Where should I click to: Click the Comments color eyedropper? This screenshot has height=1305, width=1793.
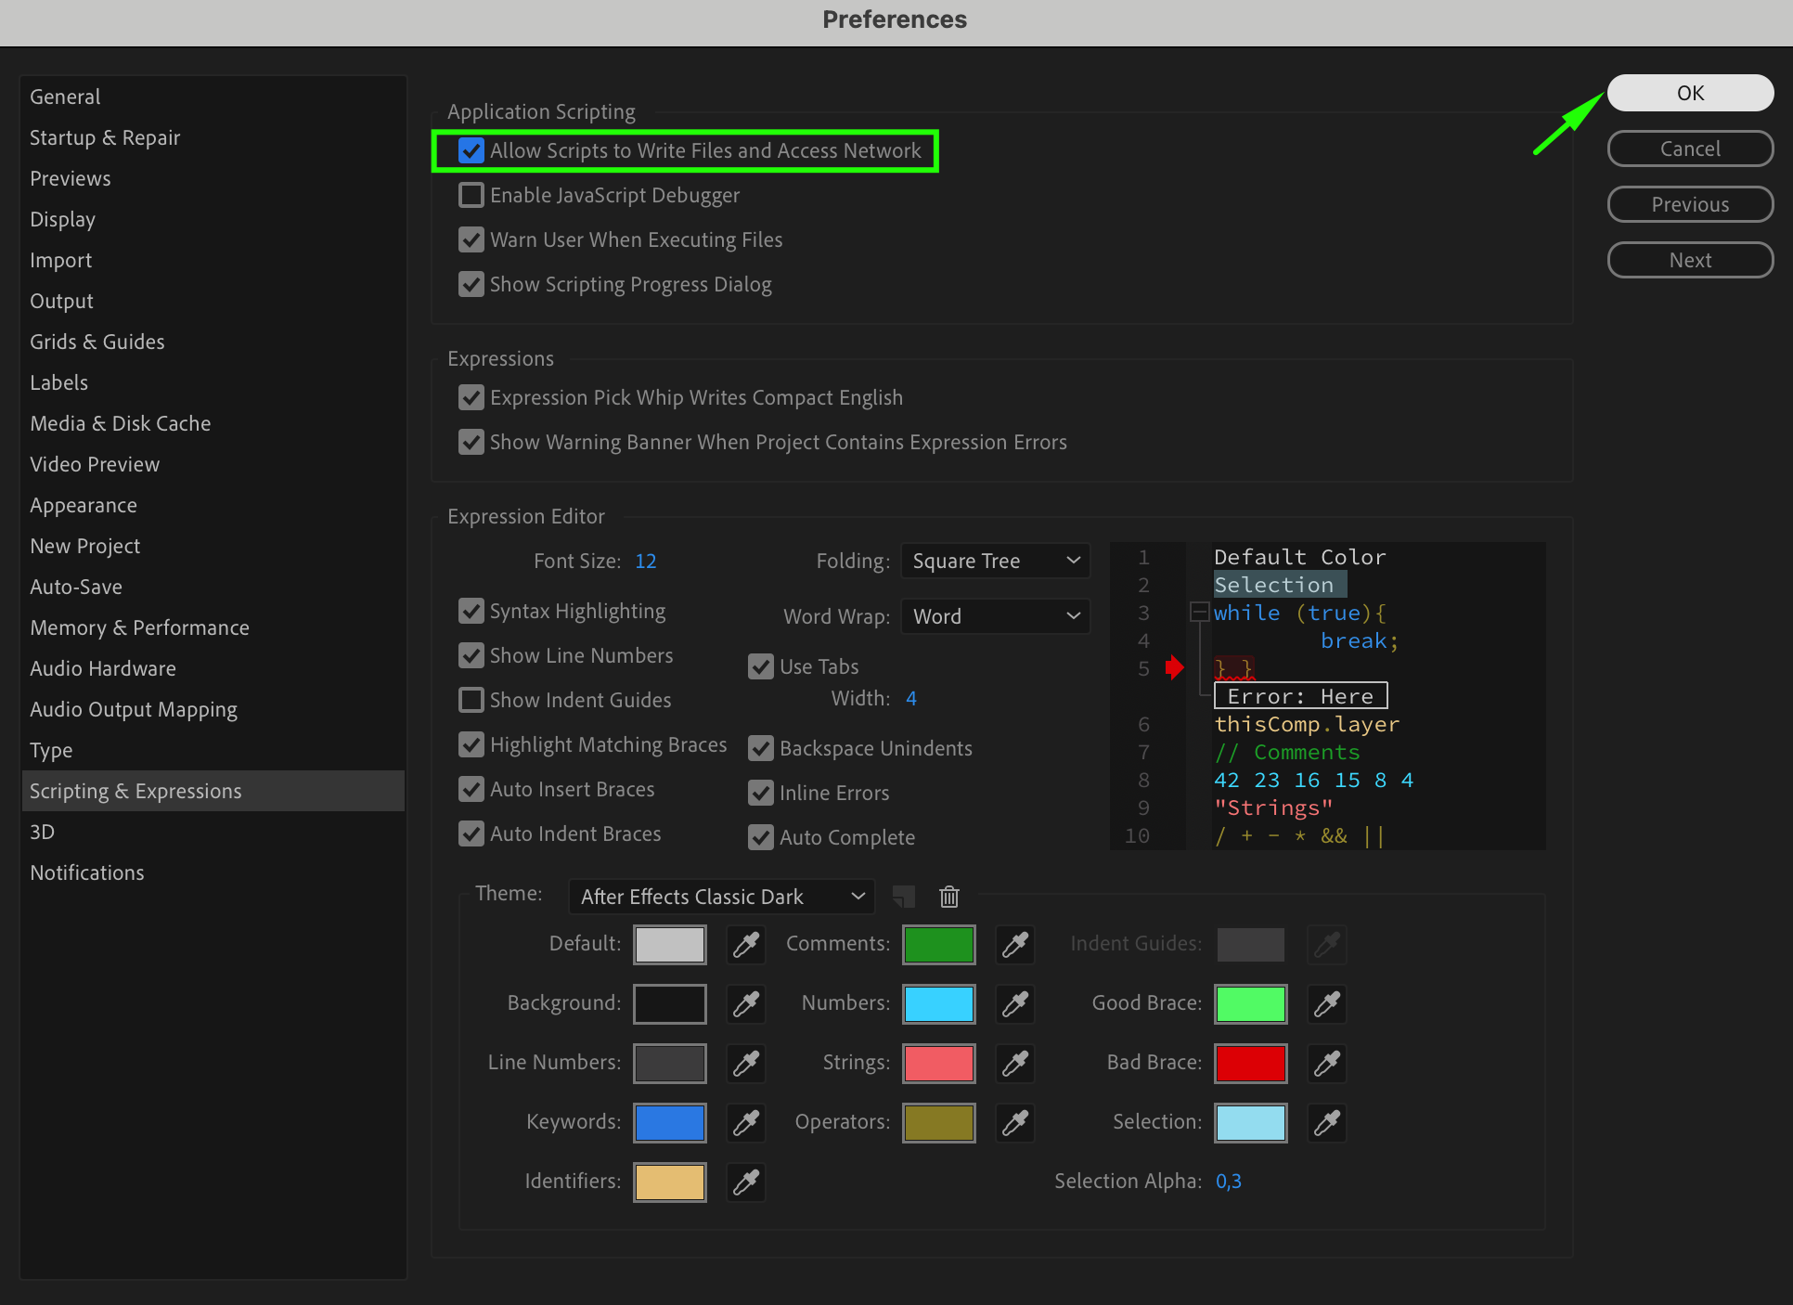point(1015,945)
